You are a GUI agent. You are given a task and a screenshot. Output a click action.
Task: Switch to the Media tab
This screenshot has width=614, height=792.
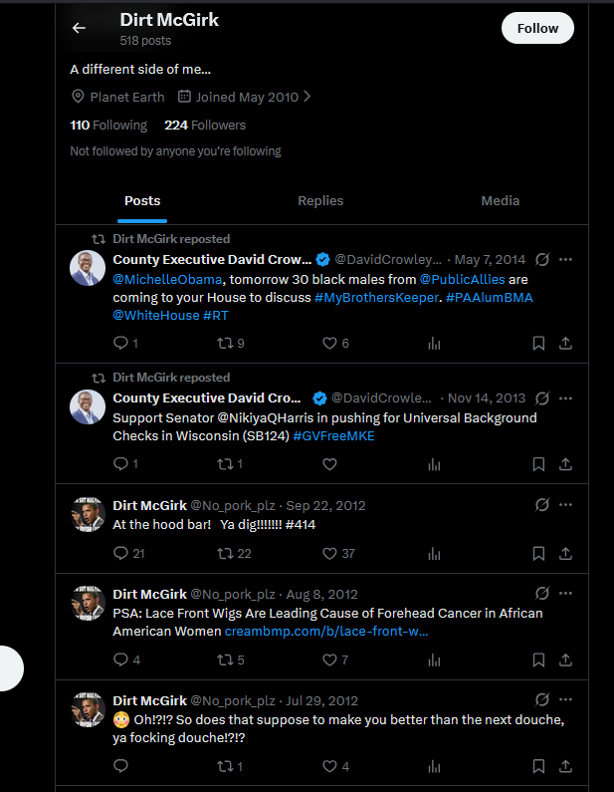click(x=500, y=201)
